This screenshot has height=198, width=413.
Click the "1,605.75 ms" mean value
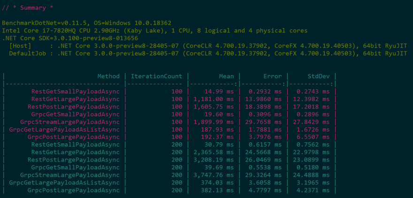coord(214,107)
